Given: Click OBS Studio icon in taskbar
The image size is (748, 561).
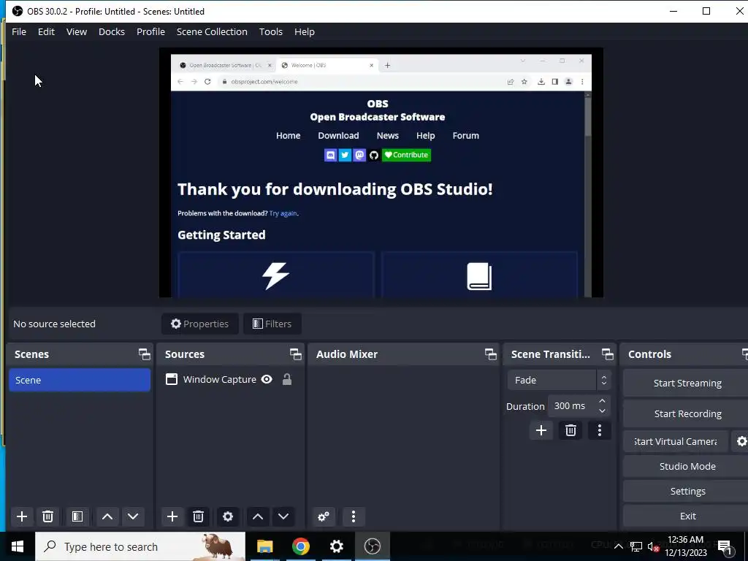Looking at the screenshot, I should tap(372, 546).
